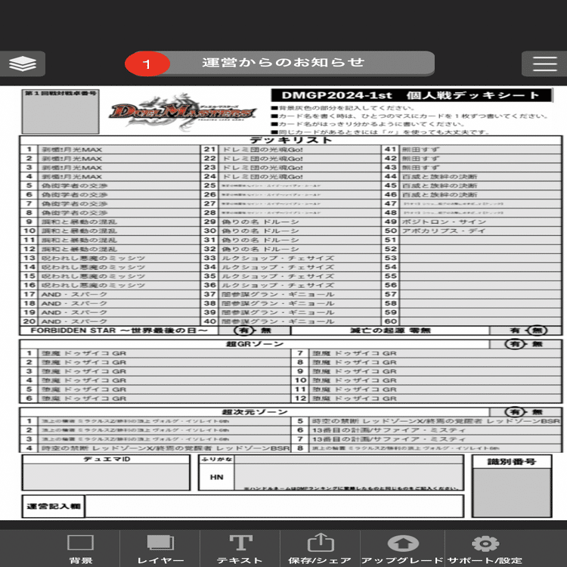567x567 pixels.
Task: Tap the red notification badge showing 1
Action: [147, 64]
